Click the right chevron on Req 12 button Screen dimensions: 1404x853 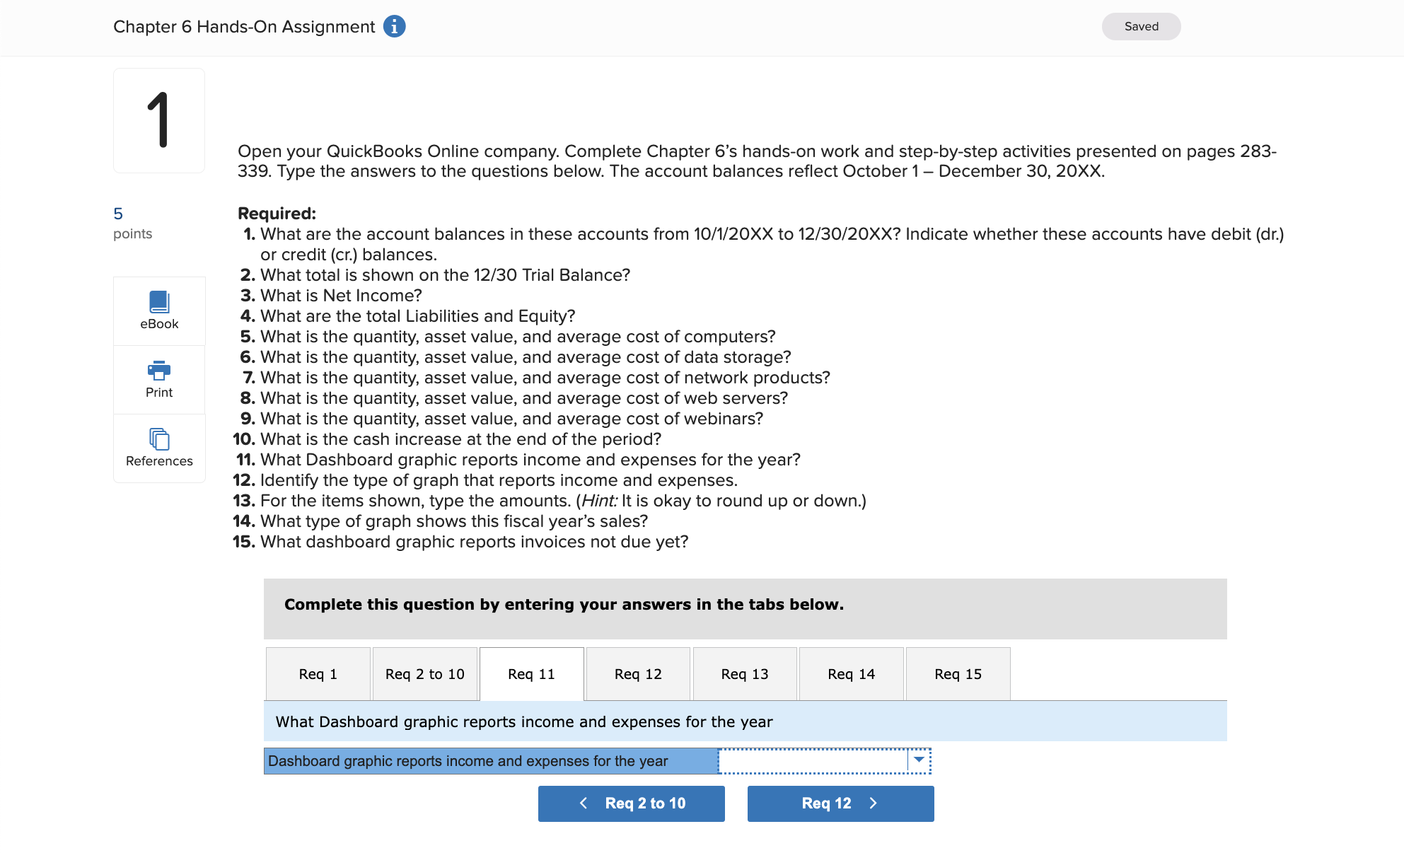point(874,803)
